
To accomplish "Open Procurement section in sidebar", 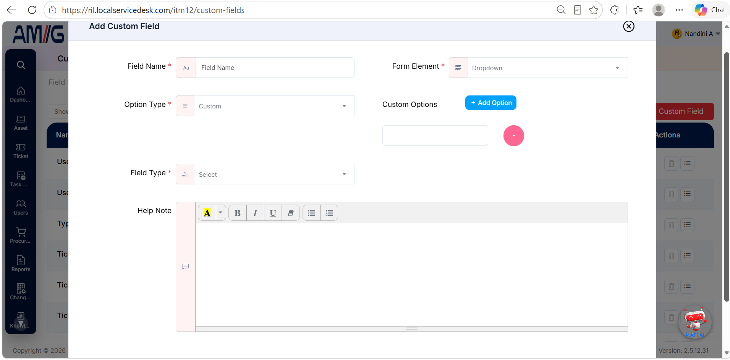I will pyautogui.click(x=21, y=236).
